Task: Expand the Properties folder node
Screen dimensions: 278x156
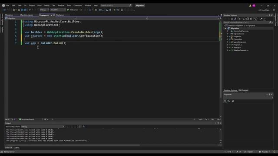Action: [228, 36]
